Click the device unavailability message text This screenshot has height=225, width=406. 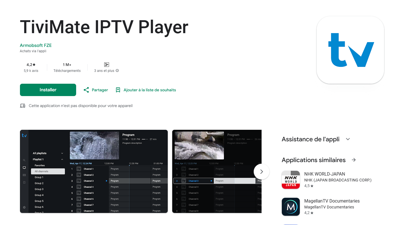[81, 106]
